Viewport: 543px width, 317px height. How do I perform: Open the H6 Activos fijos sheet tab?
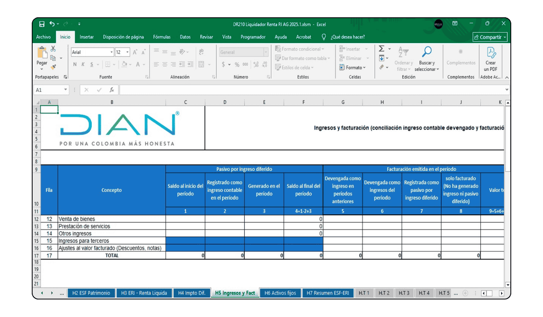(280, 293)
